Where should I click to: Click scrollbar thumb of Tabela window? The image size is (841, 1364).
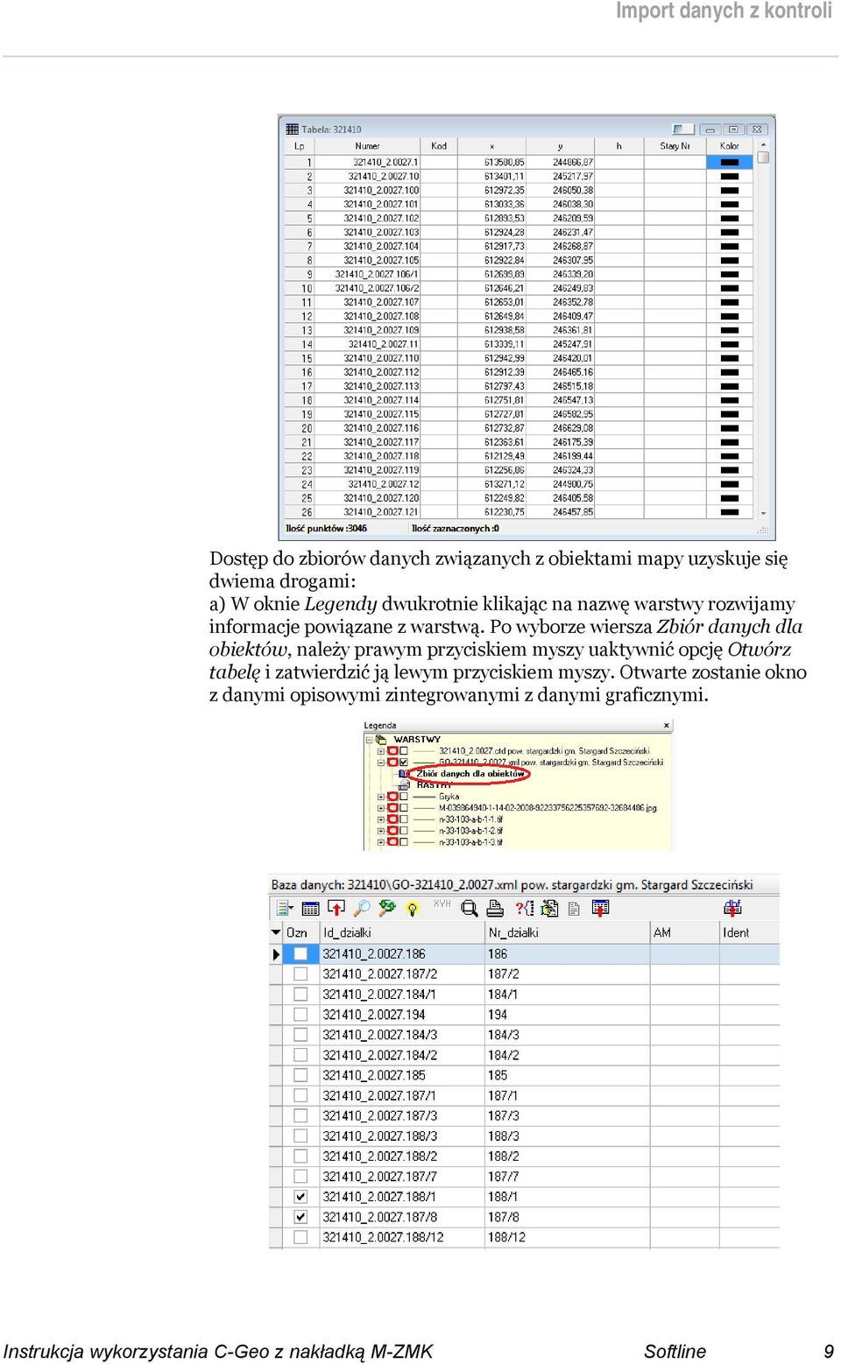pos(763,158)
